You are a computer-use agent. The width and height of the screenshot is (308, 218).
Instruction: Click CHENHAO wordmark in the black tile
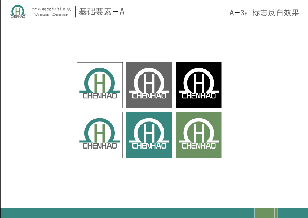199,96
